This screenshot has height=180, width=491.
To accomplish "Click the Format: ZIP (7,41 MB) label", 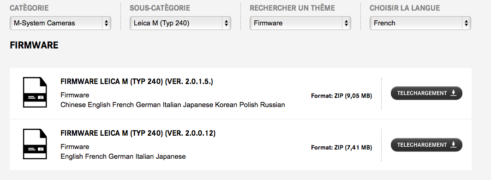I will click(x=341, y=147).
